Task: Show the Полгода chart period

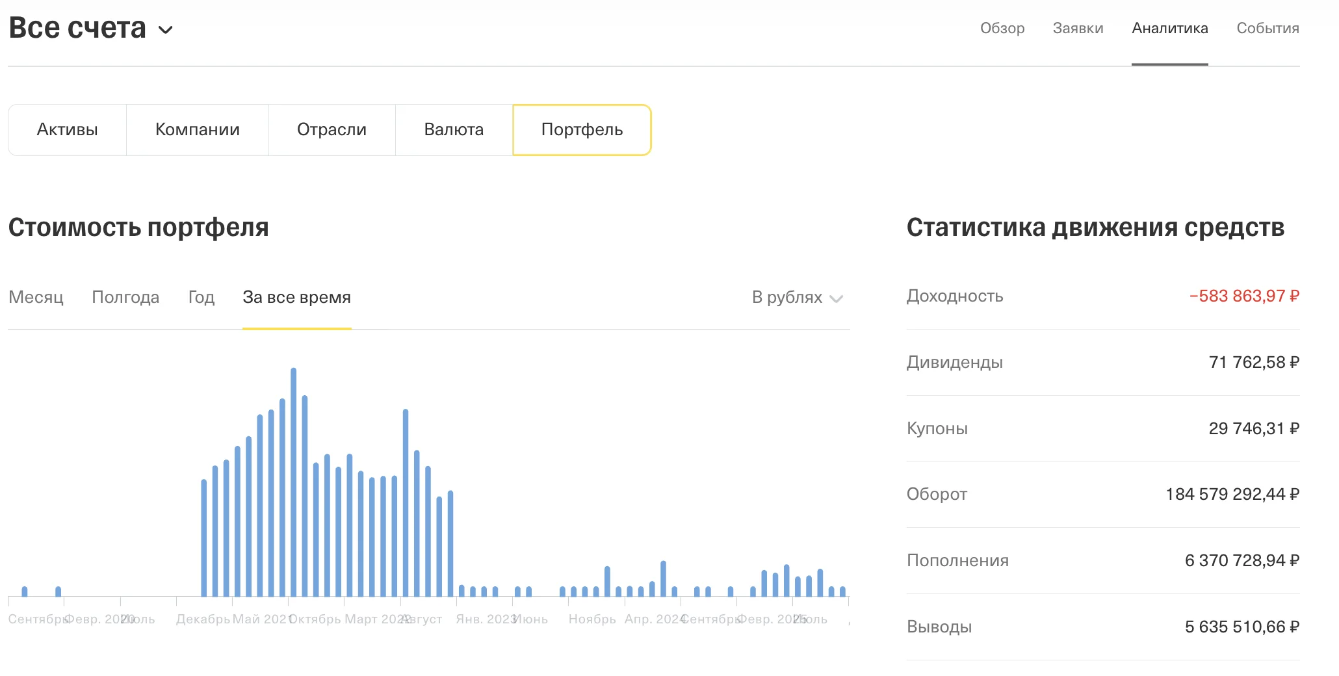Action: pyautogui.click(x=125, y=297)
